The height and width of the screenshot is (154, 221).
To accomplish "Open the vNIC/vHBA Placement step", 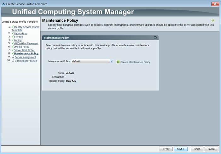I will (x=26, y=43).
